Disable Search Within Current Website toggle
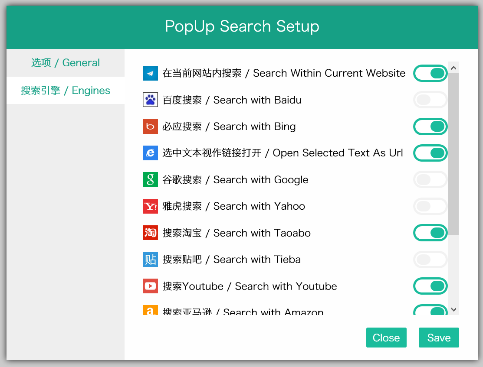483x367 pixels. [430, 73]
